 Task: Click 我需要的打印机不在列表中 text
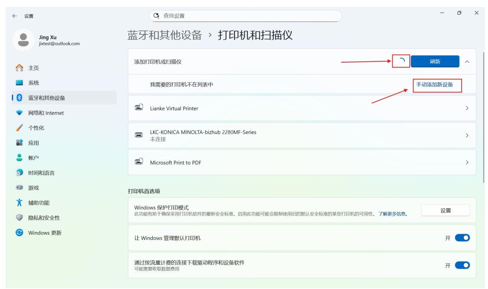tap(181, 85)
